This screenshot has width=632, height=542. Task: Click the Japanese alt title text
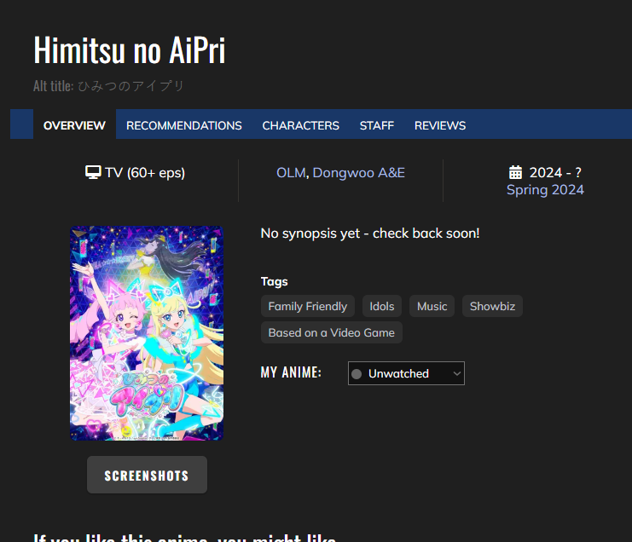click(x=130, y=86)
